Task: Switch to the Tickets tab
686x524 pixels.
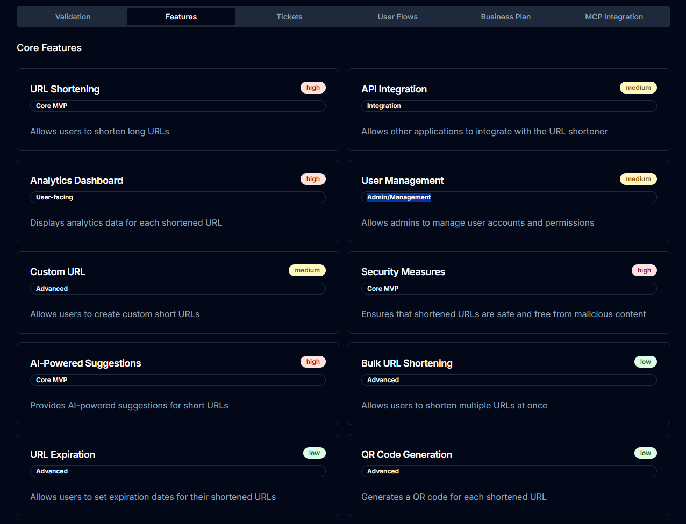Action: pyautogui.click(x=289, y=17)
